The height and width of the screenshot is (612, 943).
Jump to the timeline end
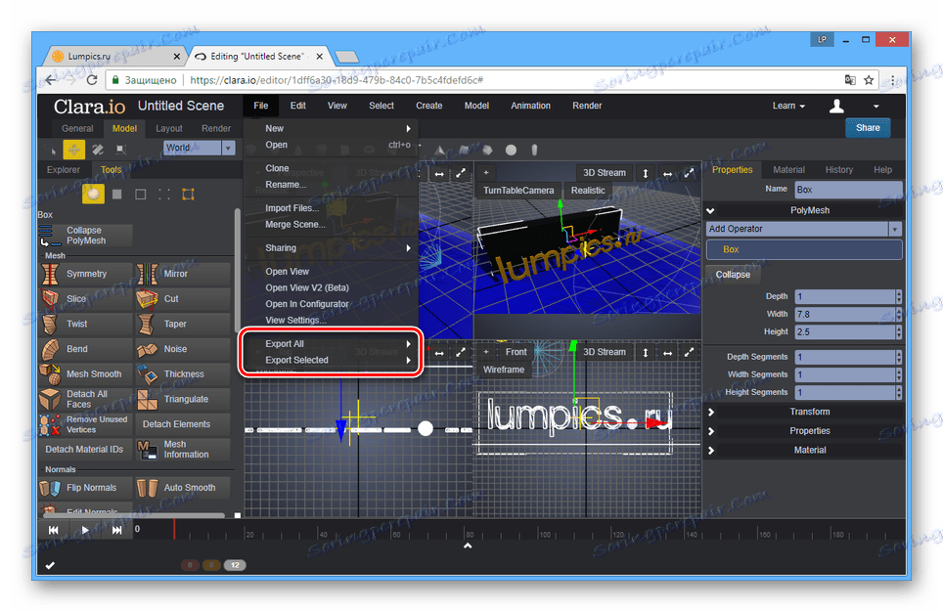point(116,530)
